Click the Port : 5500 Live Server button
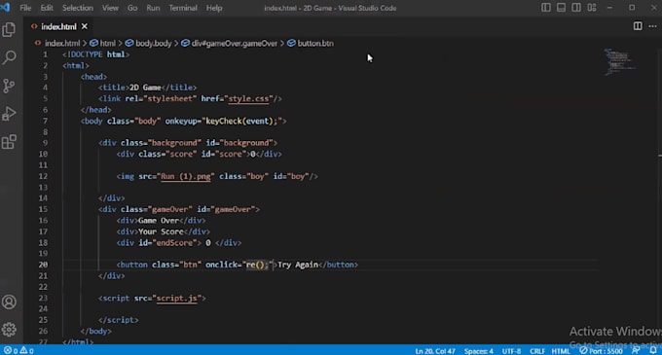Image resolution: width=662 pixels, height=355 pixels. click(x=601, y=351)
